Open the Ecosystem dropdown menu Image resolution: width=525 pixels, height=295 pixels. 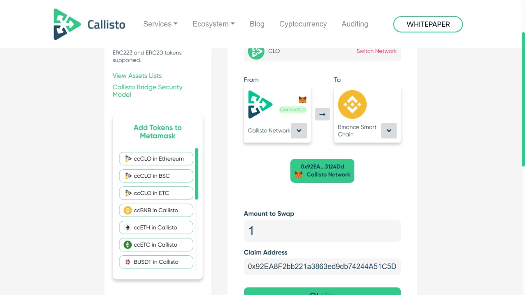tap(214, 24)
